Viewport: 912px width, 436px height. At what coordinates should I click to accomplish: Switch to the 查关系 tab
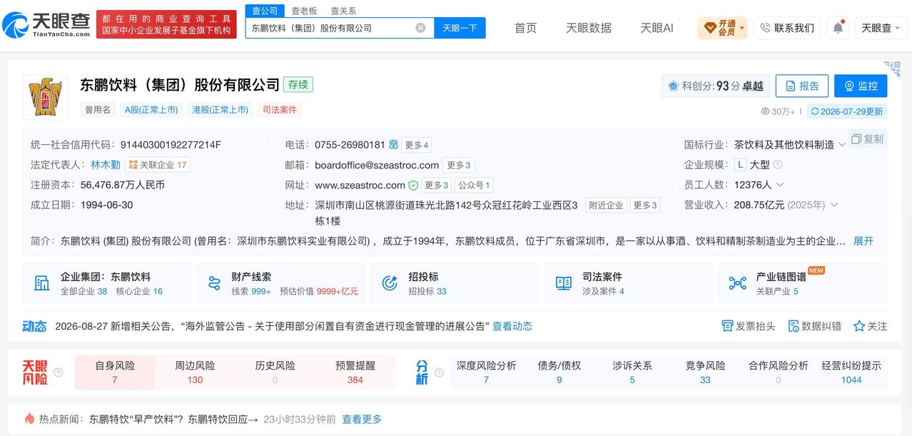[343, 11]
